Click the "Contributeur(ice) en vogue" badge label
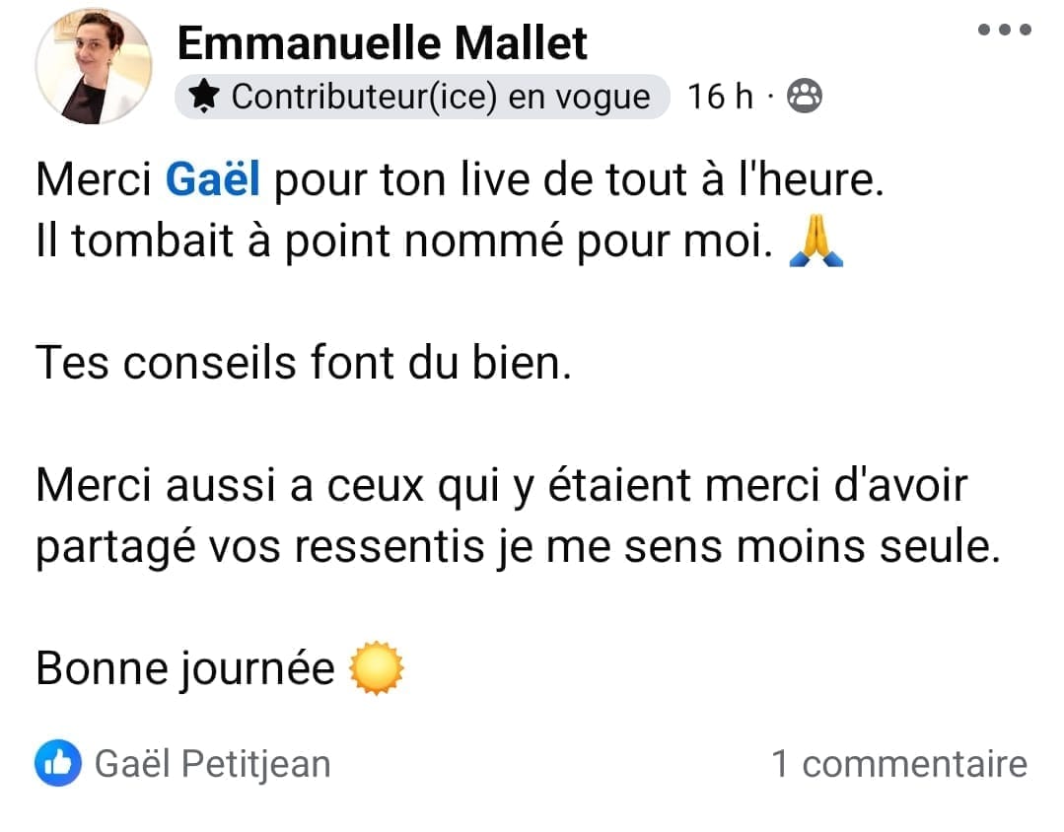 pyautogui.click(x=440, y=97)
